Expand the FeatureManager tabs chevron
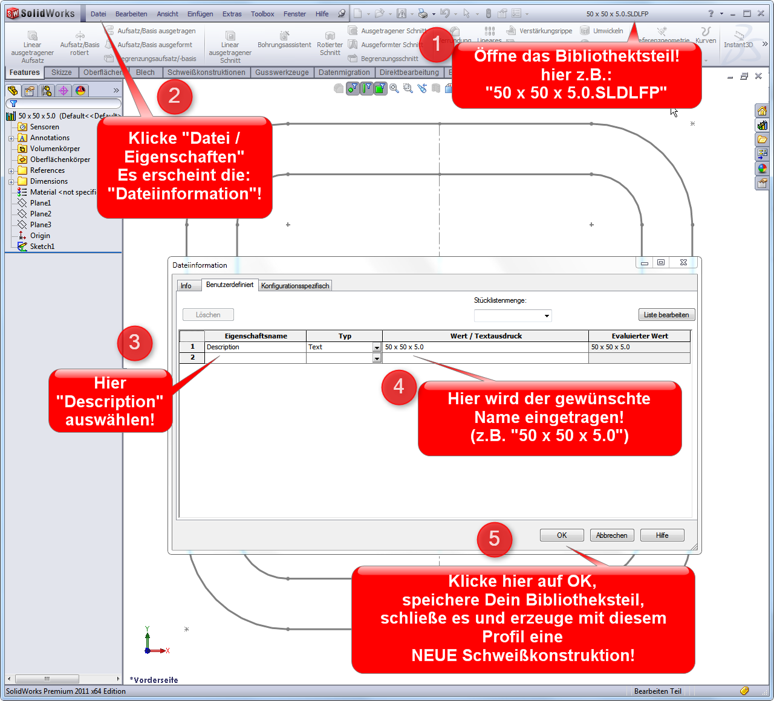Image resolution: width=774 pixels, height=701 pixels. [116, 91]
